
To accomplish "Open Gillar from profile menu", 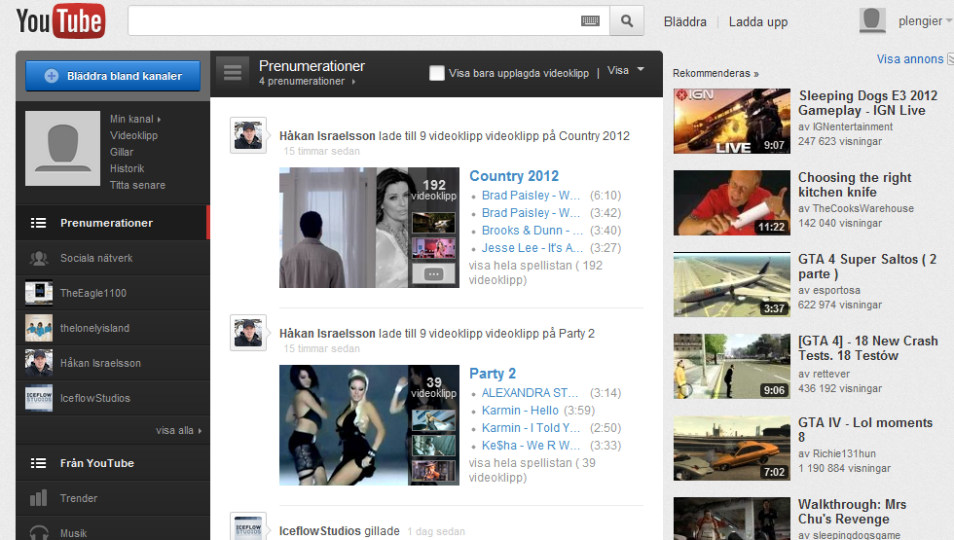I will (122, 152).
